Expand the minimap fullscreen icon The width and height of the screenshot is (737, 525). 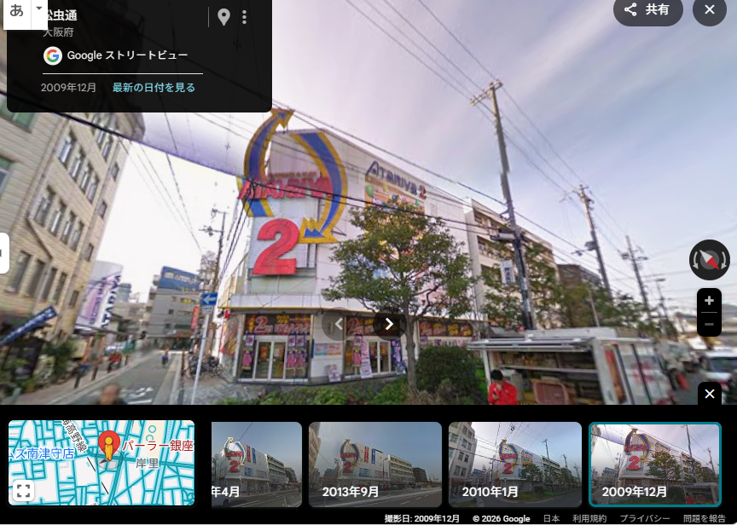(24, 491)
